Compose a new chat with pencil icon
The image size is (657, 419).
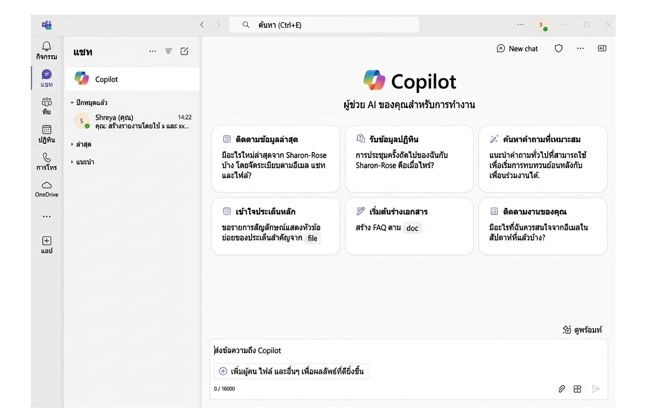click(x=184, y=51)
